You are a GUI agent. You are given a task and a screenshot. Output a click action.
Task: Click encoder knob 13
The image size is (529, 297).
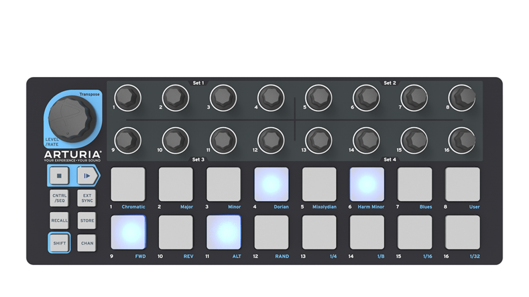tap(319, 140)
